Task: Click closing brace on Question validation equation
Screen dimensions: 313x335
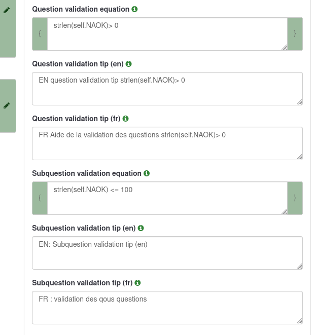Action: [x=295, y=34]
